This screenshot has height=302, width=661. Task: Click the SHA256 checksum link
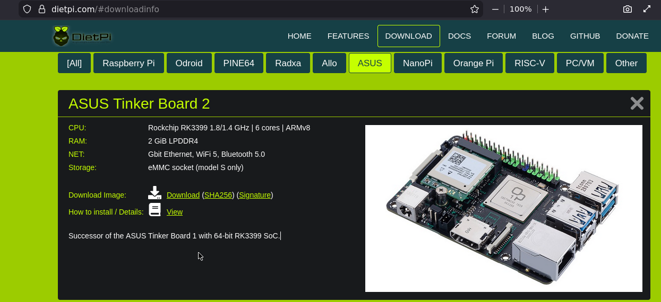[218, 195]
